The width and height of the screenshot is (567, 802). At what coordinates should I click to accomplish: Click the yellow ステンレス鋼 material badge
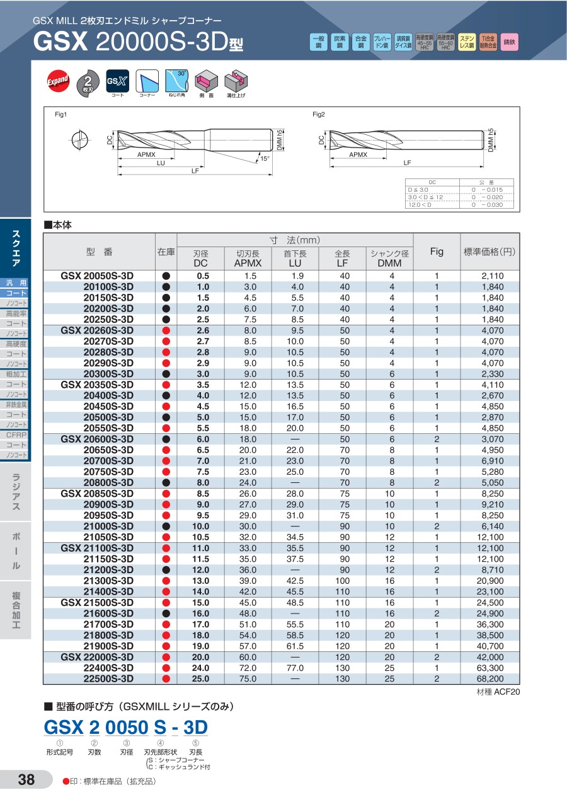tap(467, 42)
